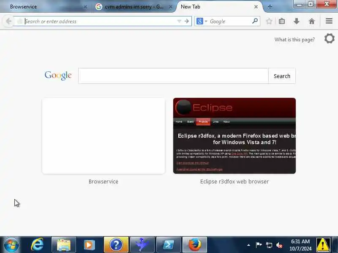This screenshot has width=338, height=253.
Task: Close the Browservice tab
Action: tap(85, 7)
